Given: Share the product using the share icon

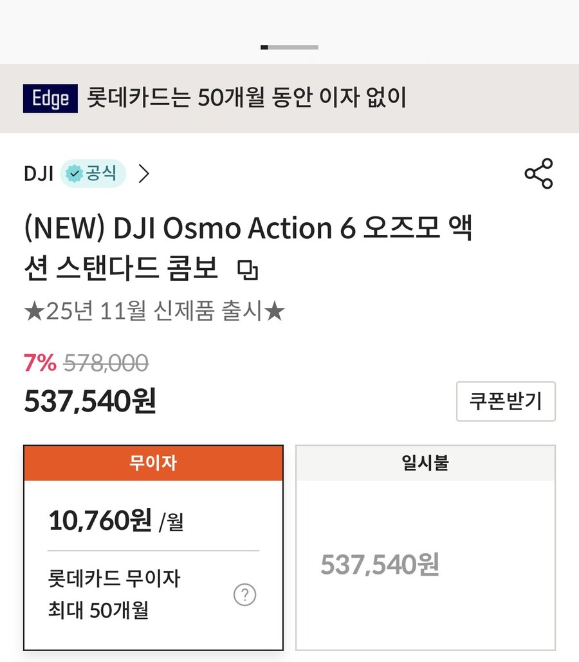Looking at the screenshot, I should coord(539,175).
